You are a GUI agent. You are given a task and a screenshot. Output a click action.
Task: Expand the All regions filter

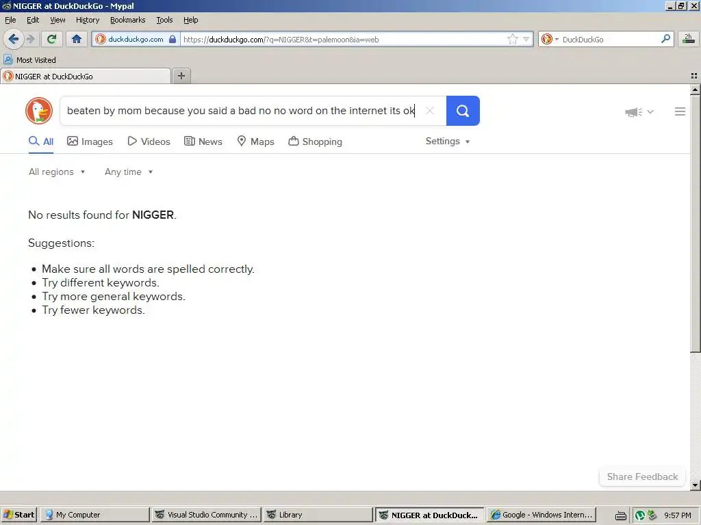(x=57, y=172)
